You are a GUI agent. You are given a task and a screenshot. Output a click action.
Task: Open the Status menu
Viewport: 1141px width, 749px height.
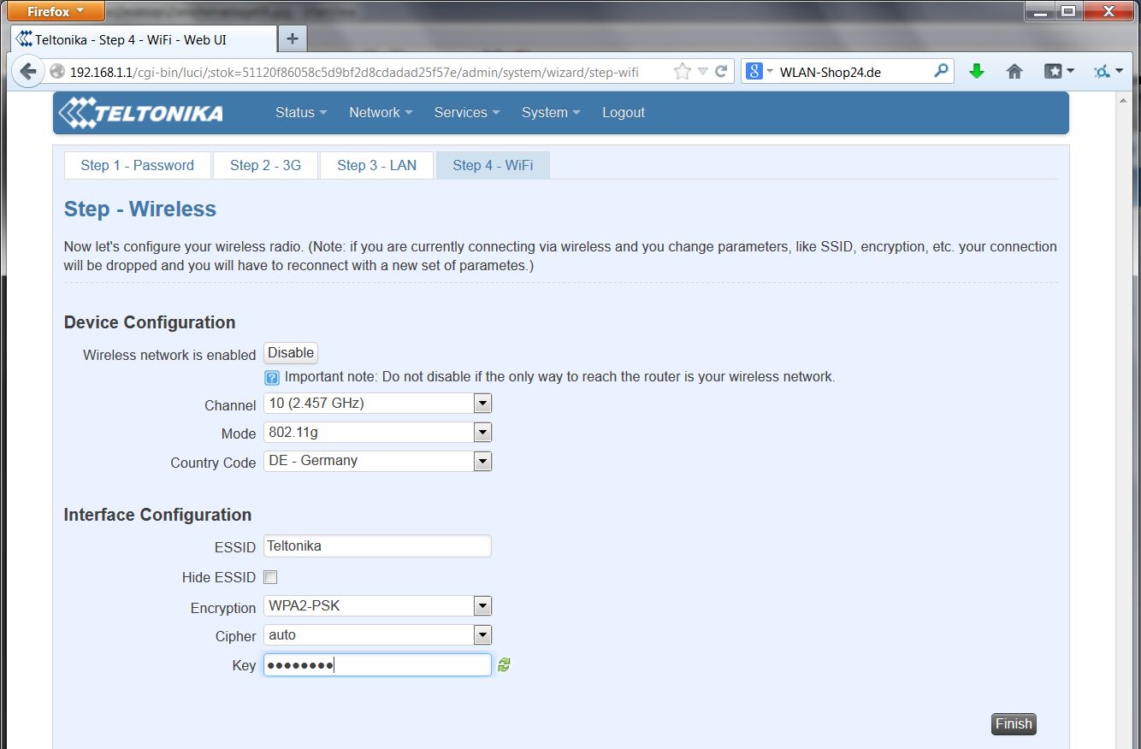pyautogui.click(x=301, y=113)
